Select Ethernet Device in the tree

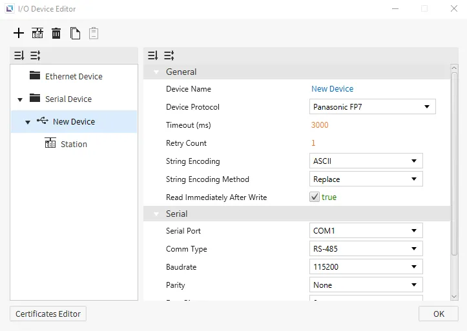(x=73, y=76)
